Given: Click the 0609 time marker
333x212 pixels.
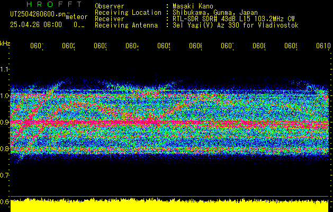Looking at the screenshot, I should [x=291, y=46].
